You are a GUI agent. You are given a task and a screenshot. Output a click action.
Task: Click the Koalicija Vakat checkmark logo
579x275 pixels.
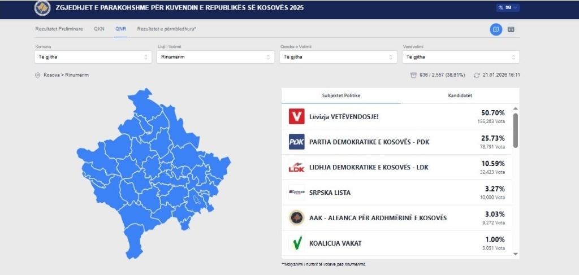[x=296, y=243]
